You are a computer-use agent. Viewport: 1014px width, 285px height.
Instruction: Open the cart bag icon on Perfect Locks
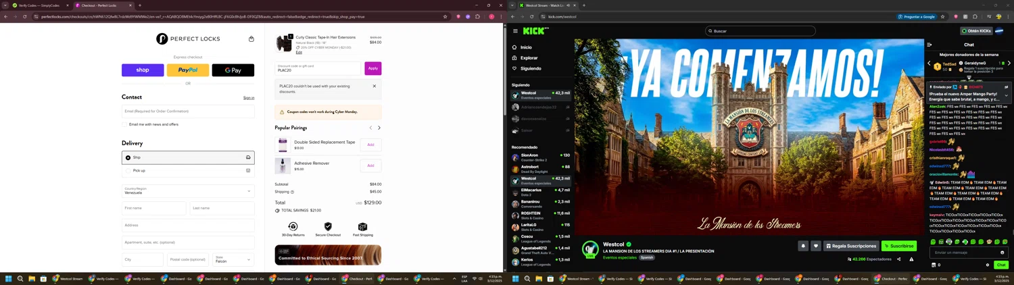251,39
